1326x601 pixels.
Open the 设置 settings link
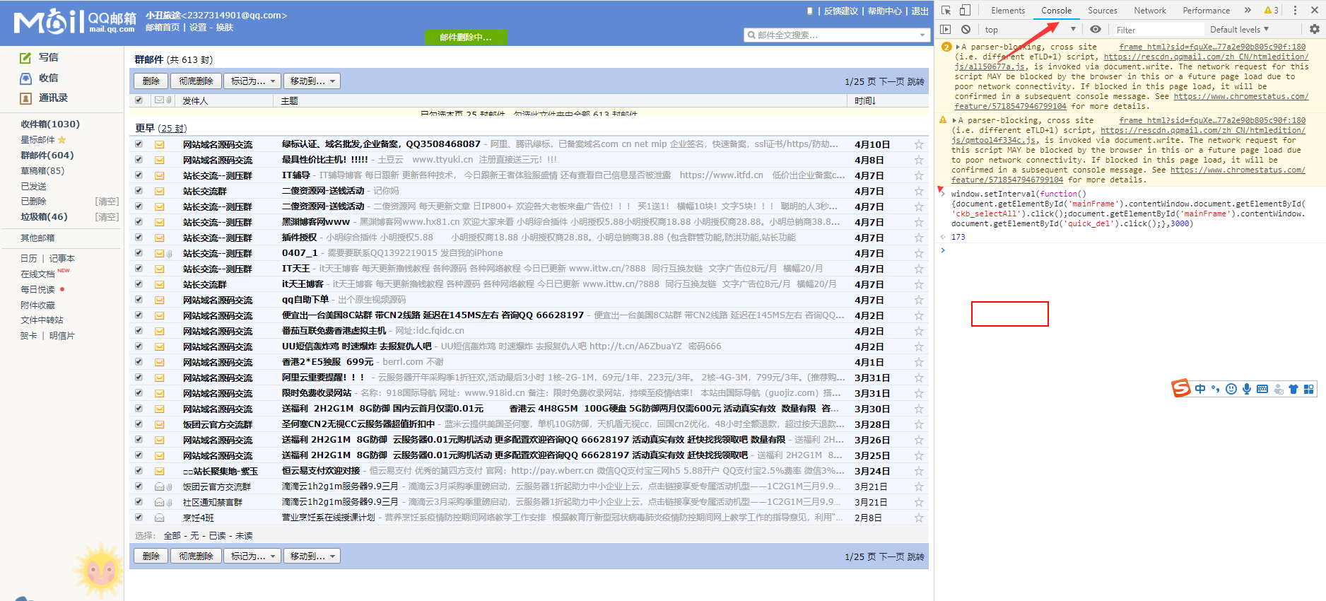pyautogui.click(x=198, y=28)
